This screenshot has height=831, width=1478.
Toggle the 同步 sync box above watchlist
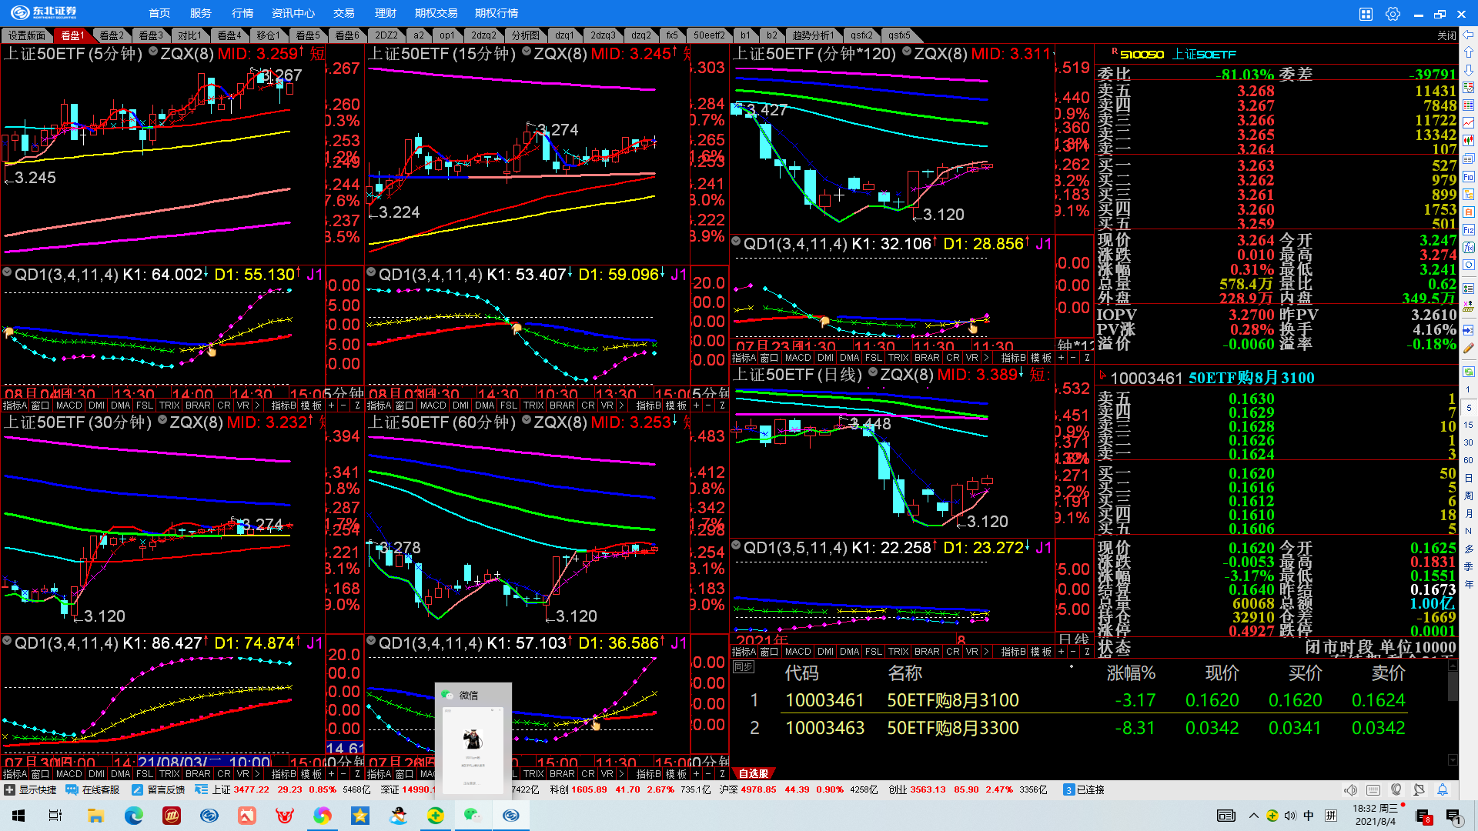click(x=744, y=666)
